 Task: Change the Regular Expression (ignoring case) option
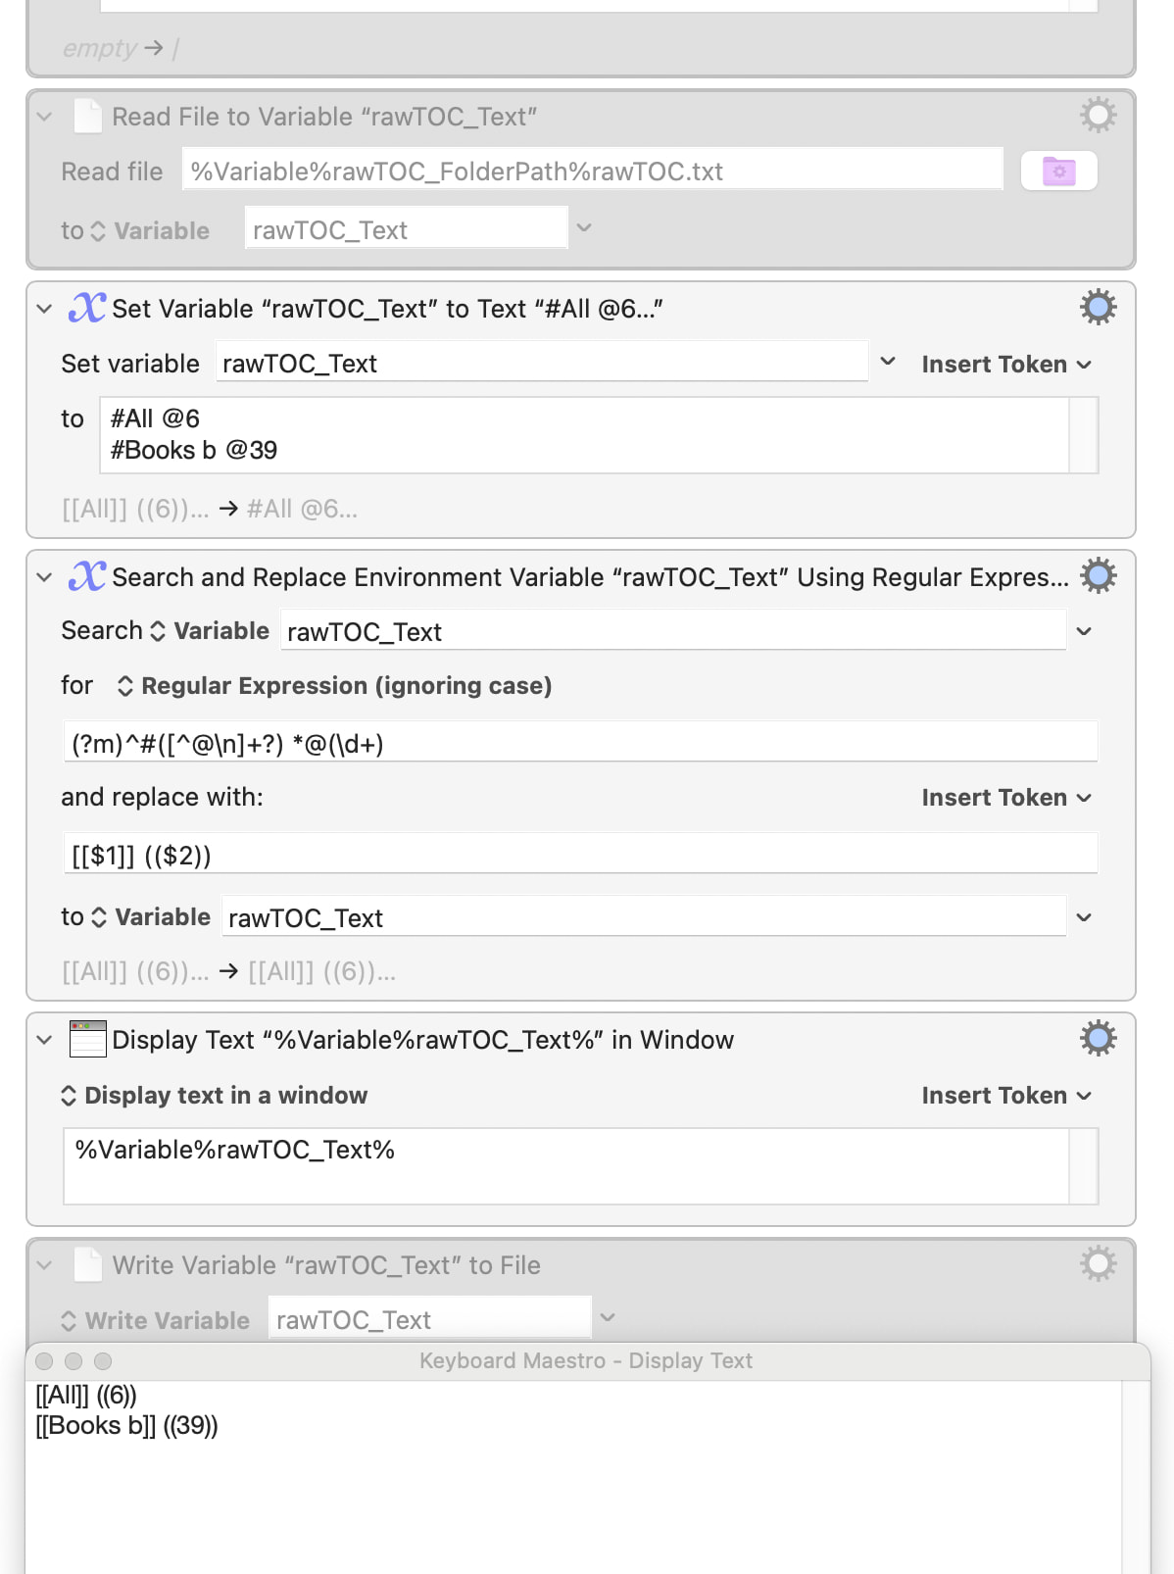point(333,686)
